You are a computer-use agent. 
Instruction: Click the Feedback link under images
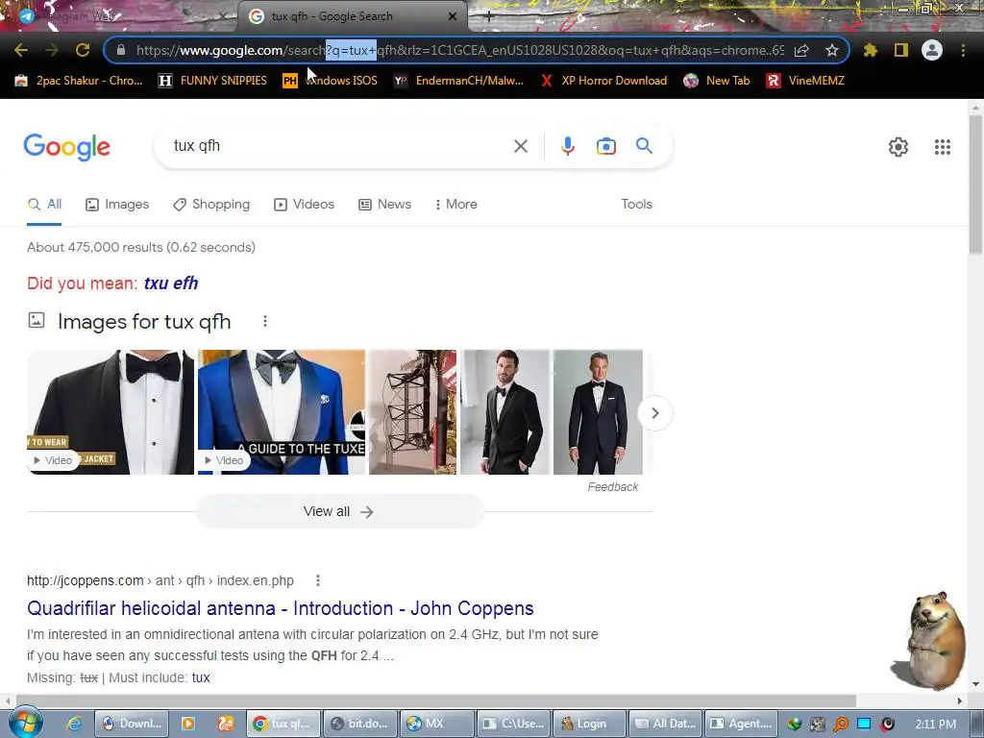tap(612, 487)
